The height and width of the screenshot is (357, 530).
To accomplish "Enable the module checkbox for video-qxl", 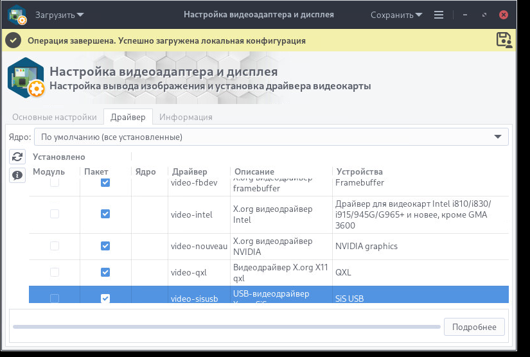I will coord(55,272).
